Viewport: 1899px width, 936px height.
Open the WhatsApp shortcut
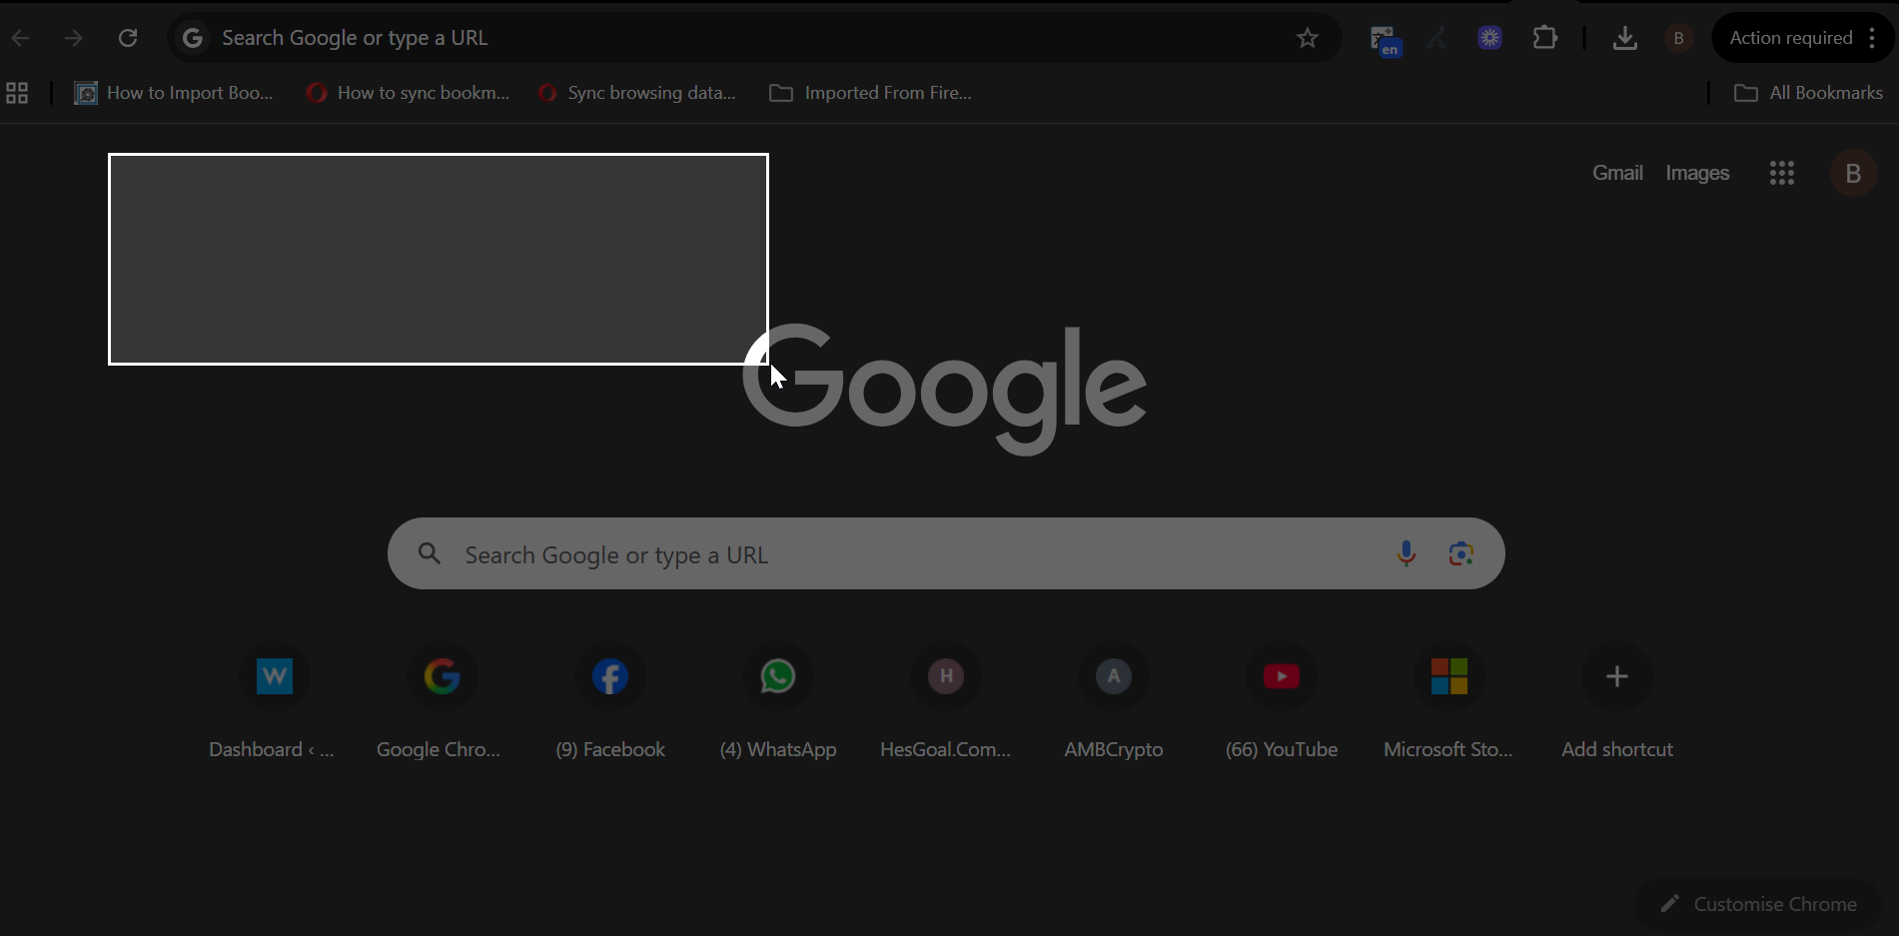[x=778, y=701]
